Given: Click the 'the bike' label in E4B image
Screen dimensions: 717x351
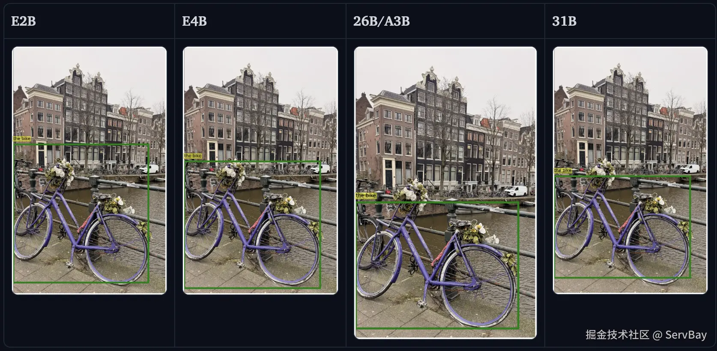Looking at the screenshot, I should coord(193,156).
